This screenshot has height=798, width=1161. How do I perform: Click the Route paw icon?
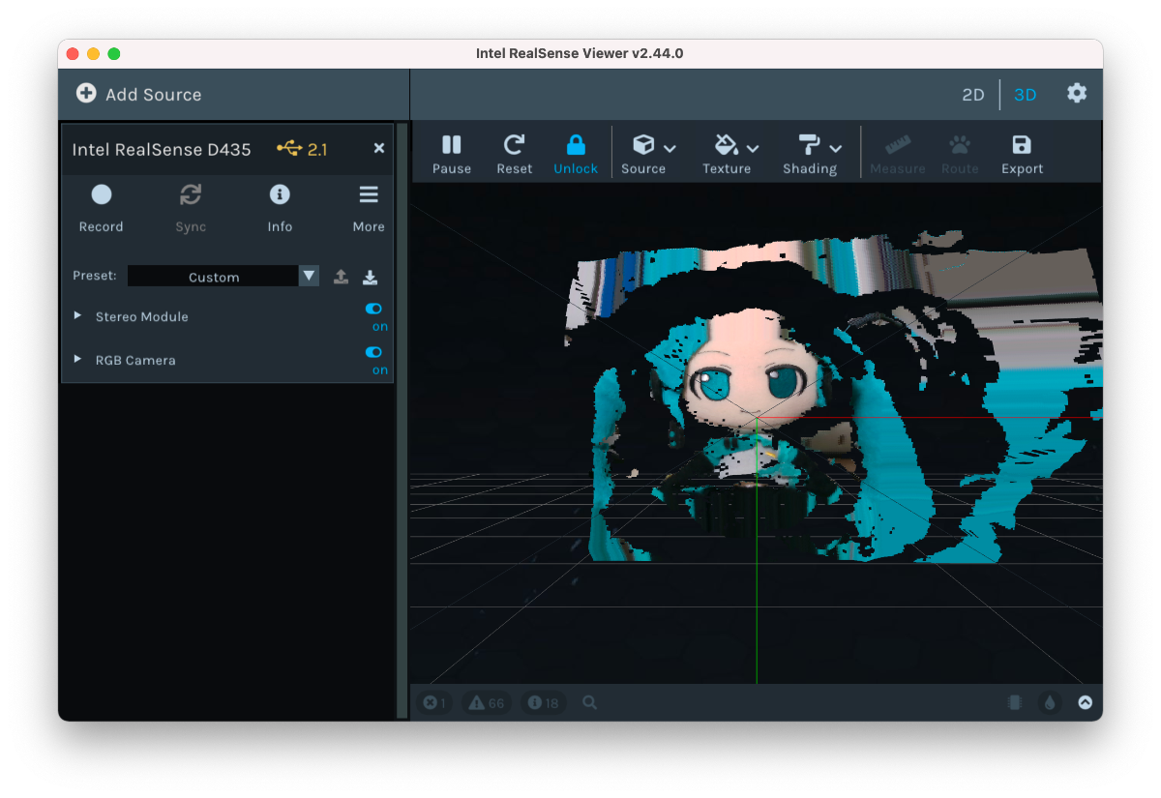960,145
